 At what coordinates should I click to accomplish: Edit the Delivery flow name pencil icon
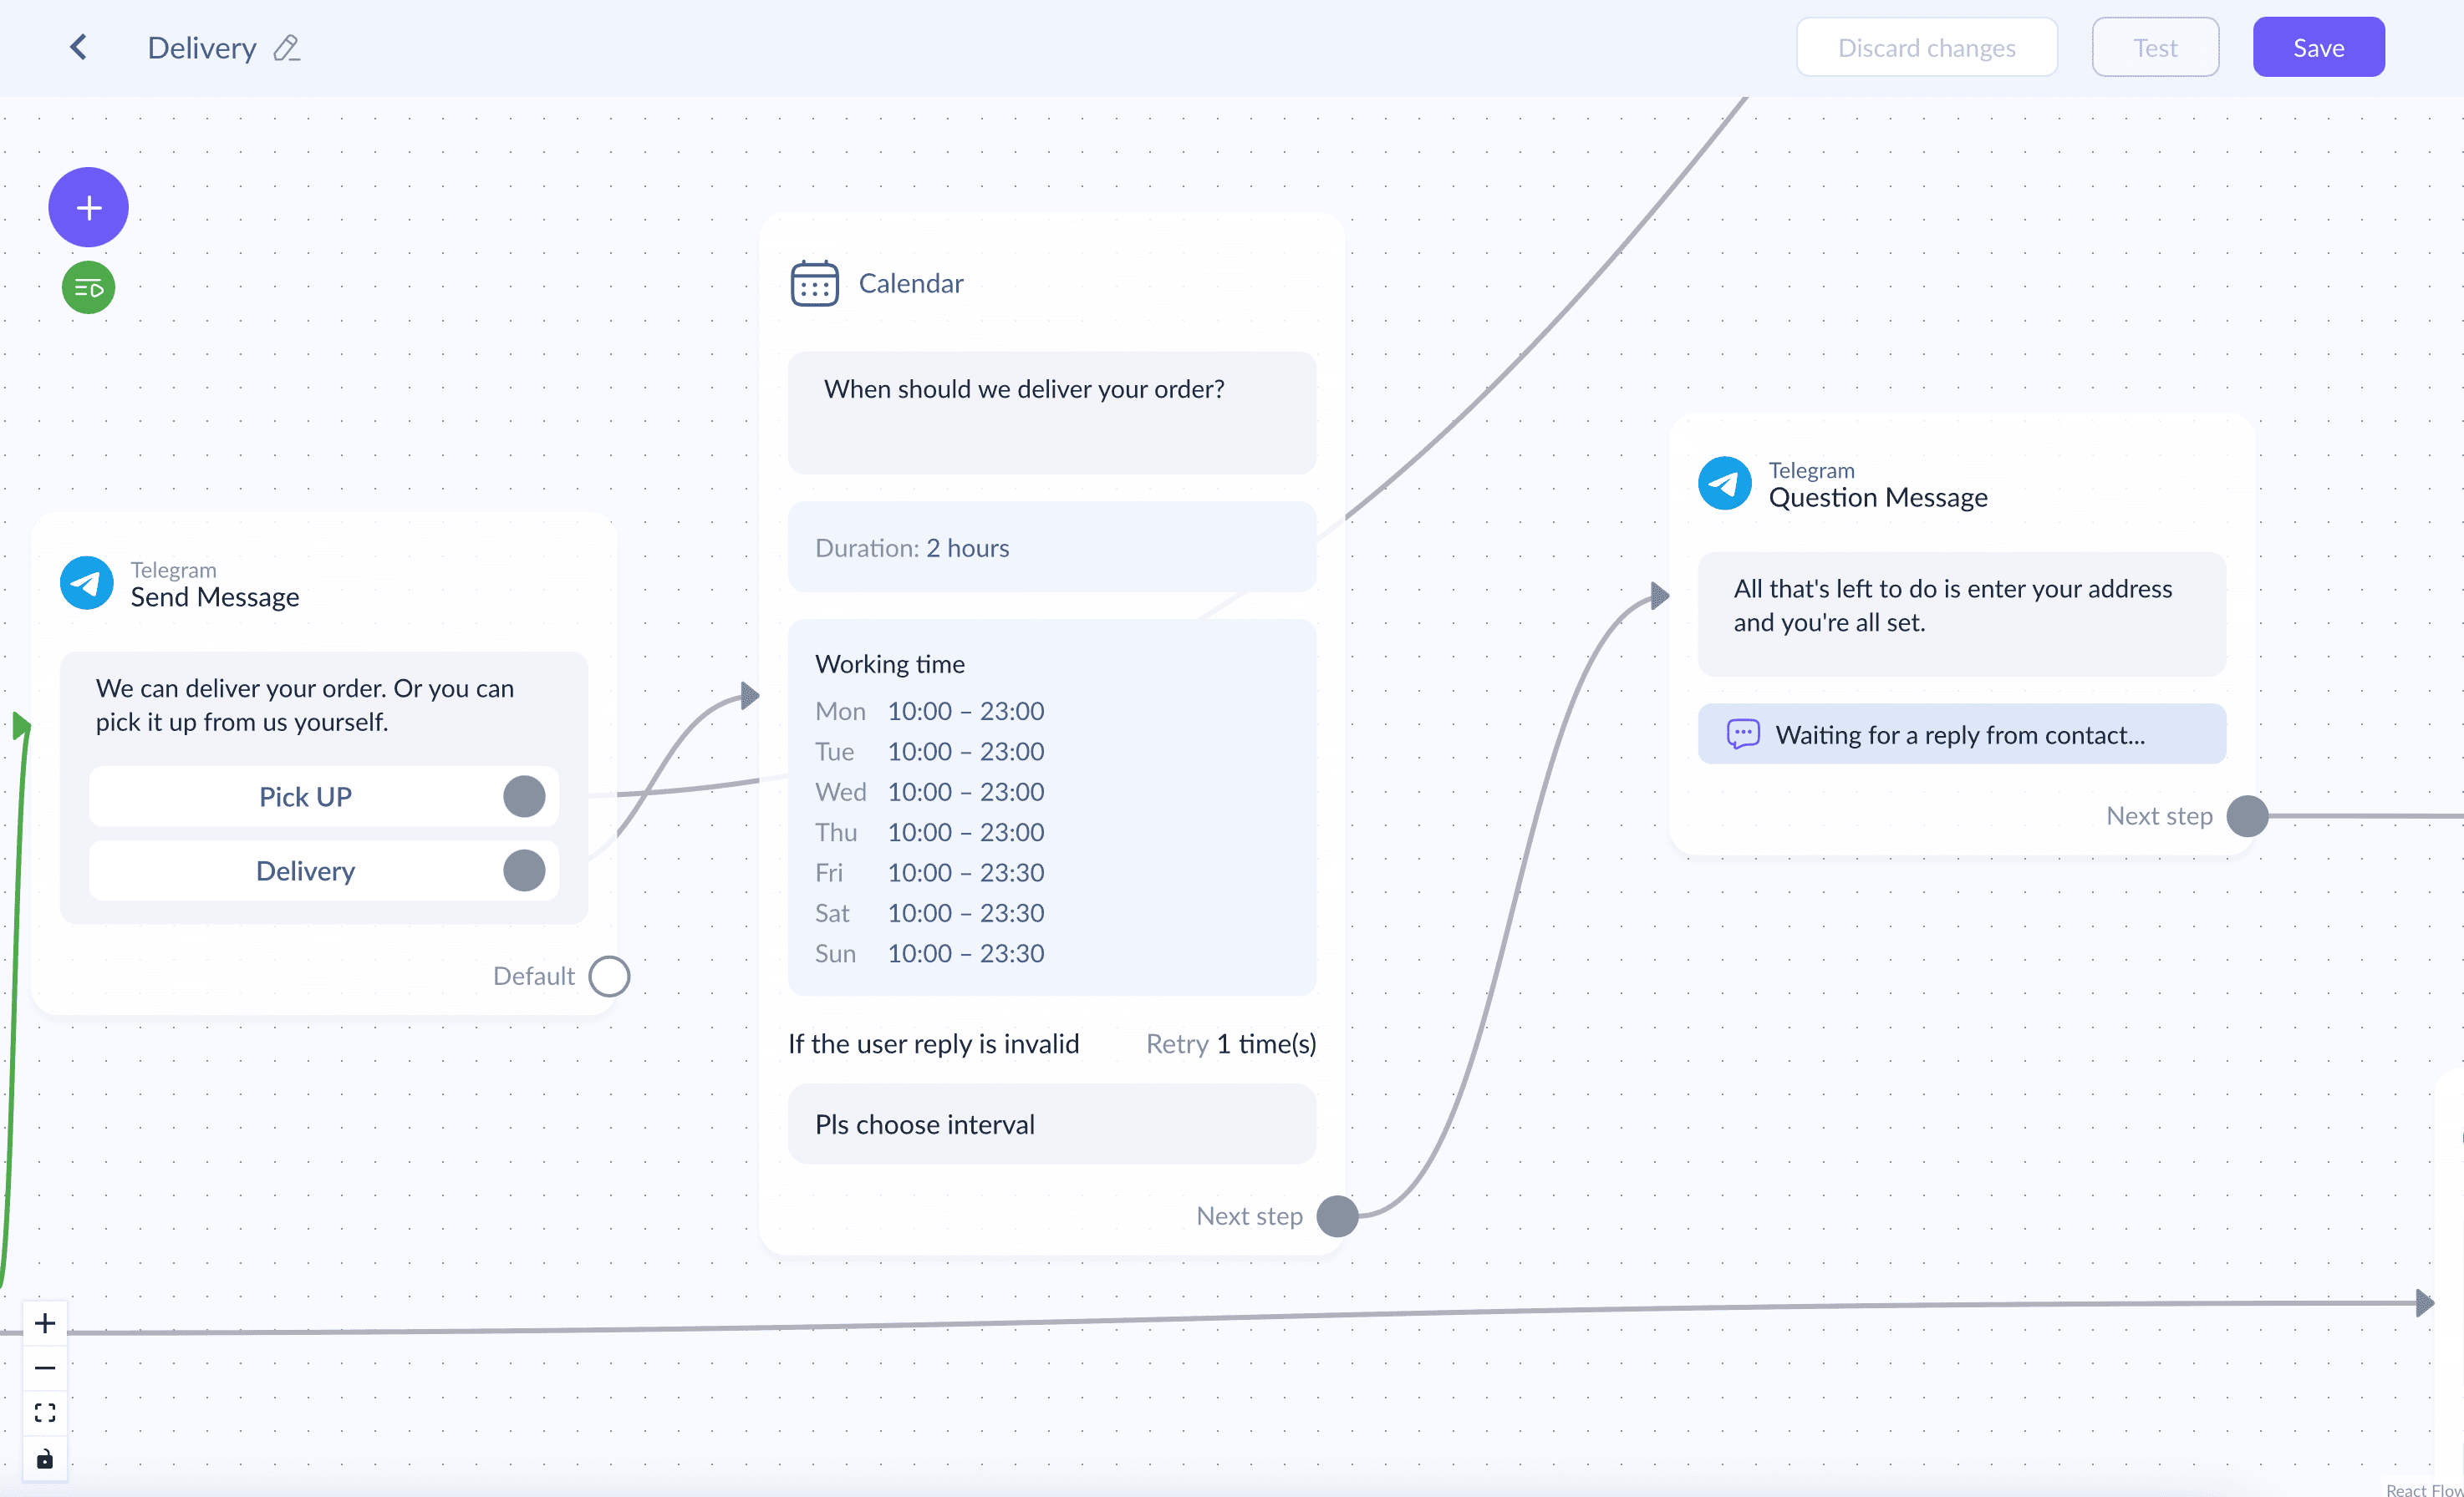287,48
